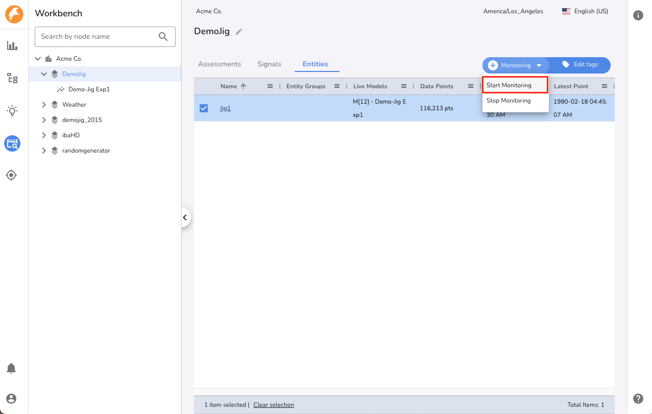
Task: Open Name column menu icon
Action: [x=270, y=86]
